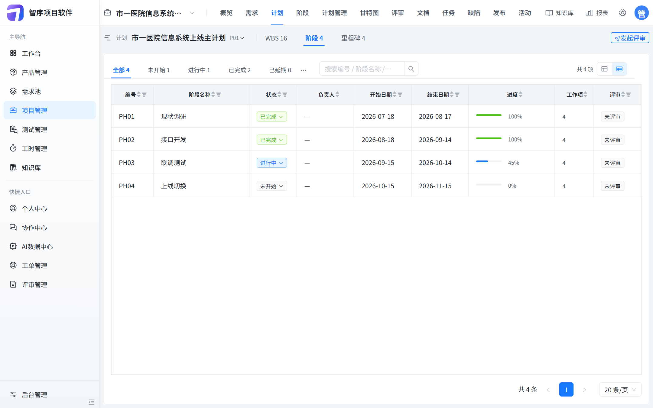Click 未评审 tag for PH04
This screenshot has height=408, width=653.
(x=612, y=186)
